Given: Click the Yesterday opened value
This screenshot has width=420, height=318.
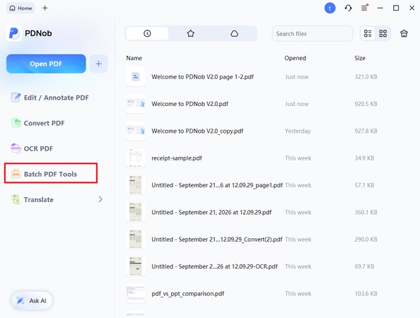Looking at the screenshot, I should pyautogui.click(x=298, y=131).
